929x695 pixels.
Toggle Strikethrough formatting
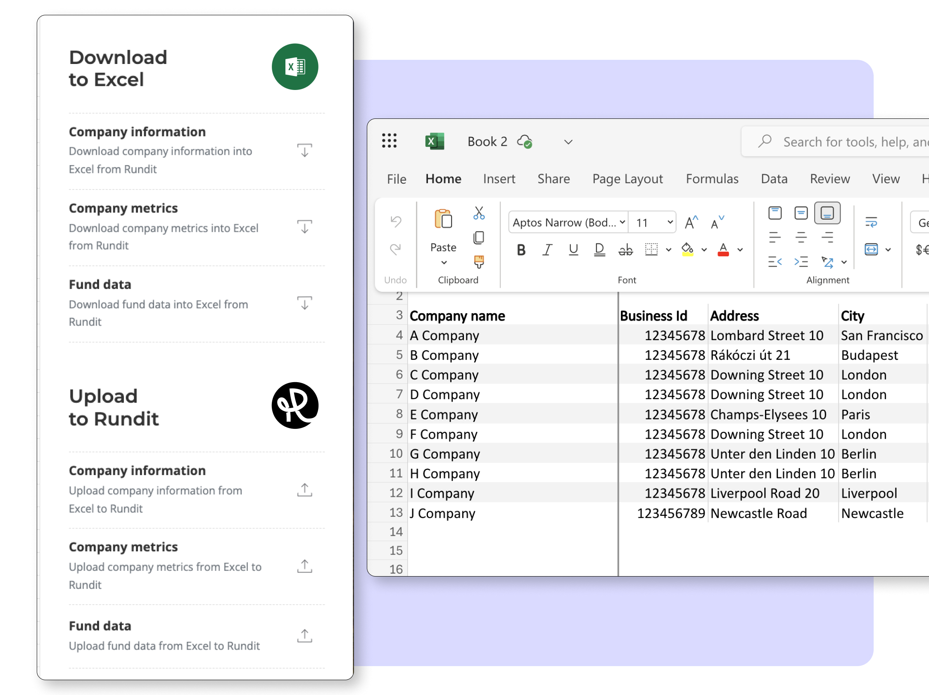[x=625, y=250]
